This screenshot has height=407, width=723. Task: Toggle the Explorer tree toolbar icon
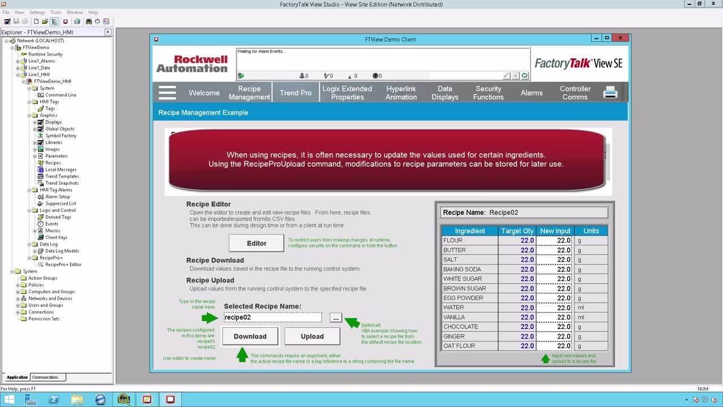(x=54, y=21)
